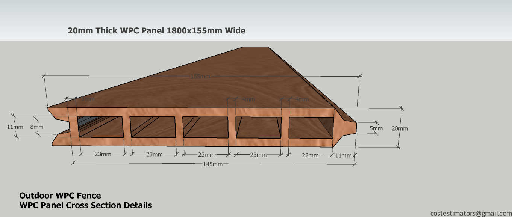The image size is (512, 217).
Task: Select the 20mm panel thickness label
Action: (400, 128)
